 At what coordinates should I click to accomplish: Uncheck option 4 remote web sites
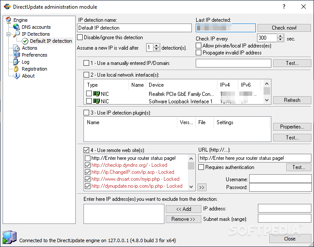(x=86, y=150)
